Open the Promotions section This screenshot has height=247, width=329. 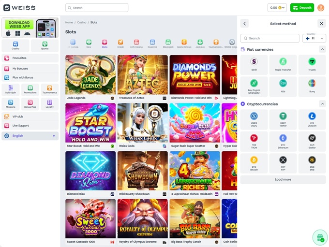(30, 89)
